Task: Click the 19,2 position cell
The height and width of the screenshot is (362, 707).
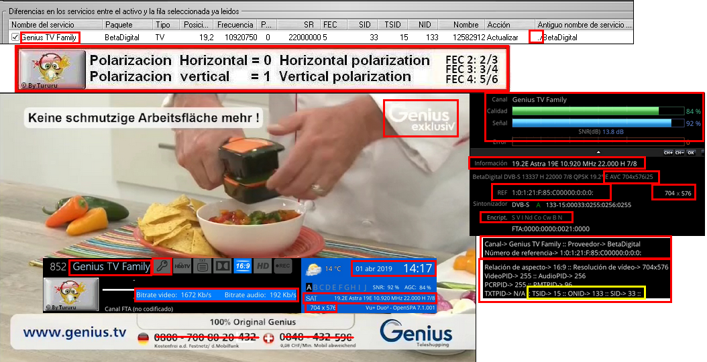Action: [207, 38]
